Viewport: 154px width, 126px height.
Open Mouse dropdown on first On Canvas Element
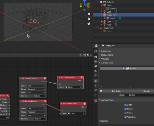pyautogui.click(x=36, y=93)
